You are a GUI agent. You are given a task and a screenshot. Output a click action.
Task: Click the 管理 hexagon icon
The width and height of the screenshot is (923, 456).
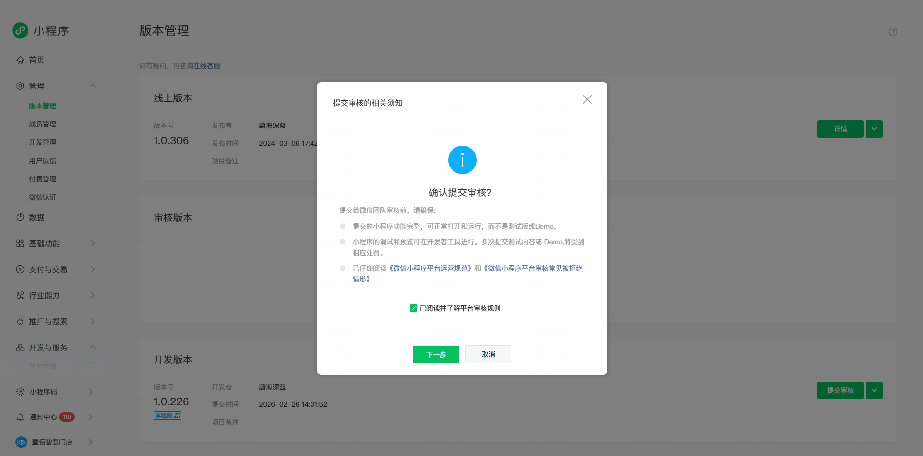click(x=20, y=86)
